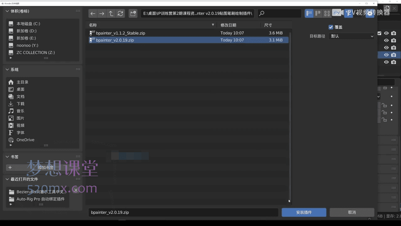401x226 pixels.
Task: Go forward to the next folder
Action: (102, 13)
